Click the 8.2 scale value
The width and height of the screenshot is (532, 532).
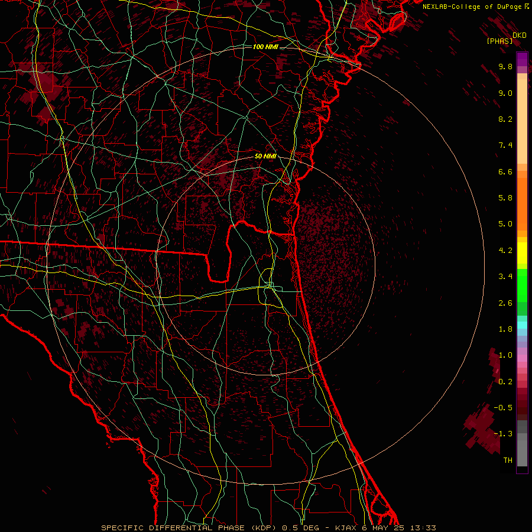coord(505,119)
